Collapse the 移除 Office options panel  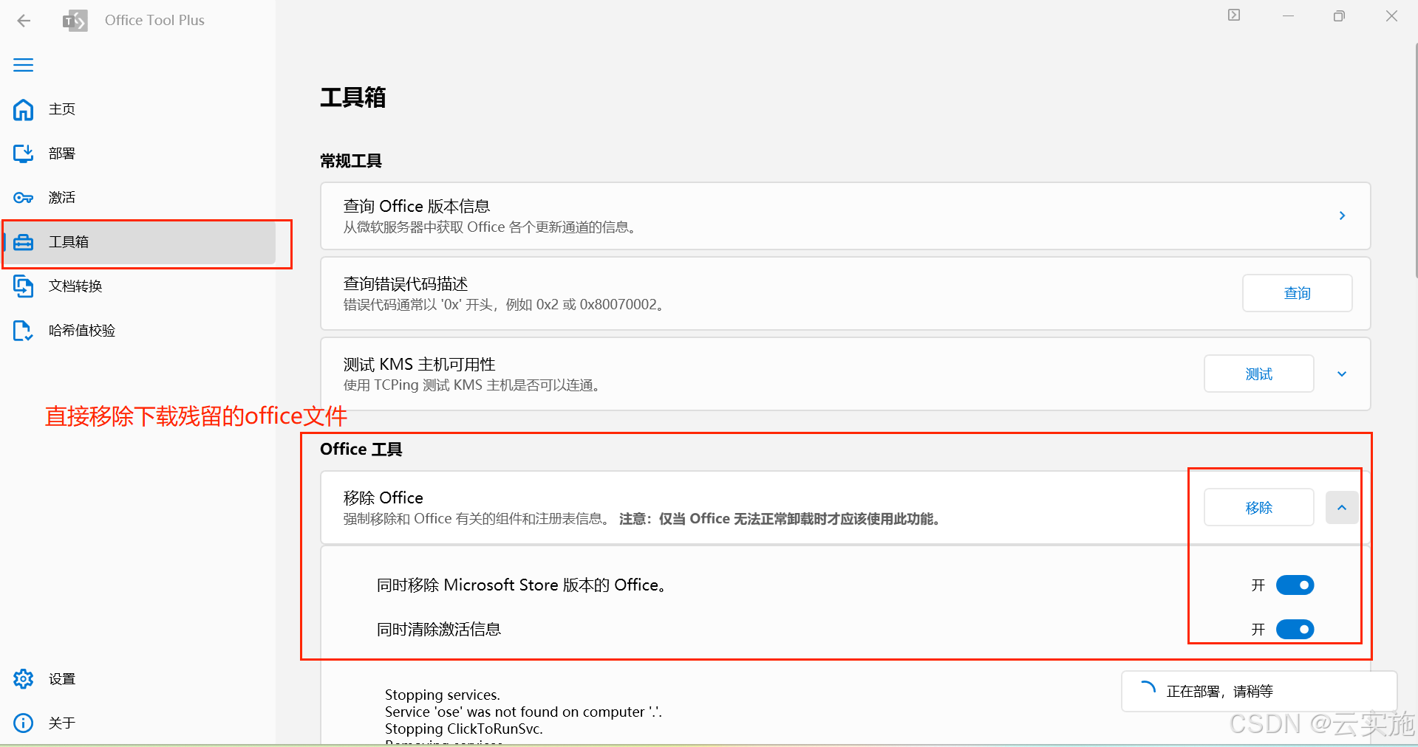[1342, 508]
